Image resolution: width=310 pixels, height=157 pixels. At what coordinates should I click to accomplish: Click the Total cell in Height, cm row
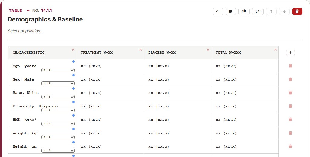tap(245, 147)
